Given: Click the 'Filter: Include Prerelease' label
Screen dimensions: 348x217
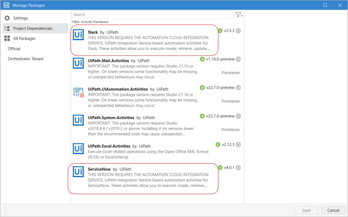Looking at the screenshot, I should 90,22.
